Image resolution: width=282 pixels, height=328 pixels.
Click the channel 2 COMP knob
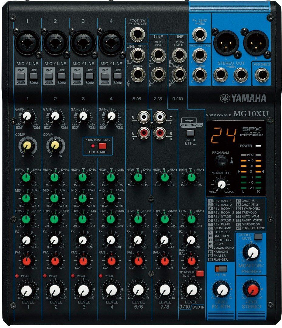(55, 145)
